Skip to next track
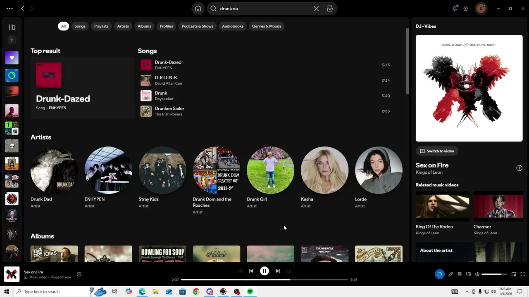The width and height of the screenshot is (529, 297). (x=278, y=271)
